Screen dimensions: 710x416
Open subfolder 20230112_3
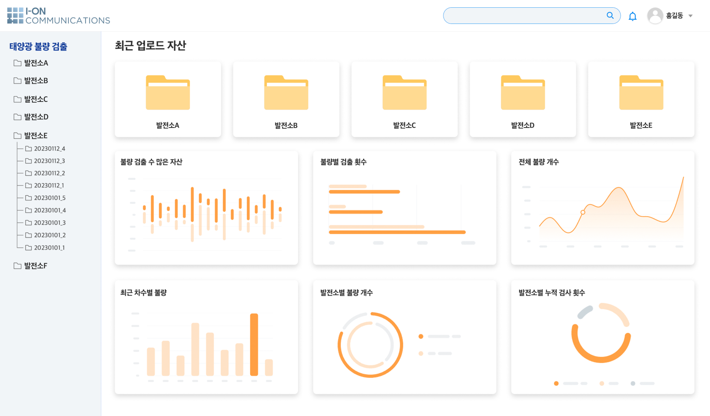pyautogui.click(x=50, y=161)
